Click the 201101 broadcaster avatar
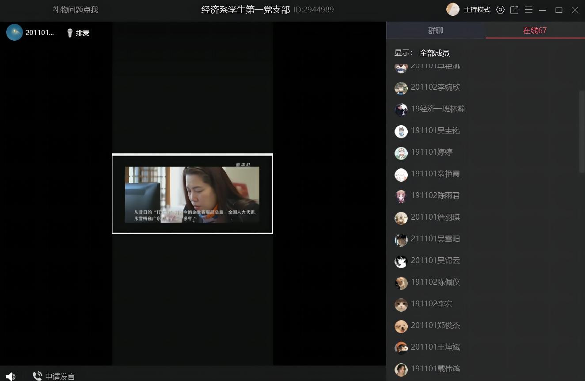585x381 pixels. point(15,32)
